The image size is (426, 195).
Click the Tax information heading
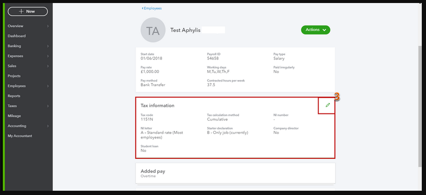(157, 106)
